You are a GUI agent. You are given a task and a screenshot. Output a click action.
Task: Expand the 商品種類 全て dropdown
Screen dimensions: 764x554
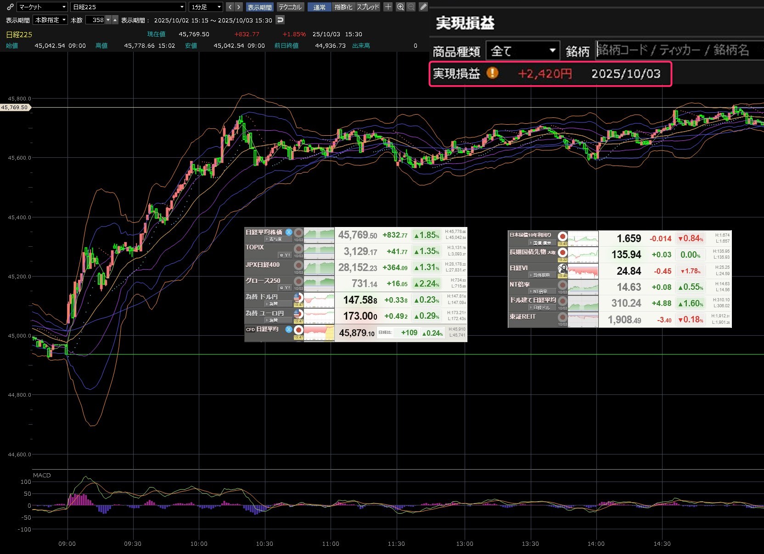523,51
